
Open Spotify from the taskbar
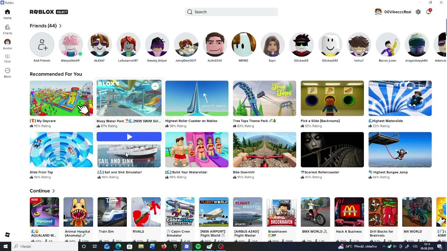pyautogui.click(x=198, y=246)
